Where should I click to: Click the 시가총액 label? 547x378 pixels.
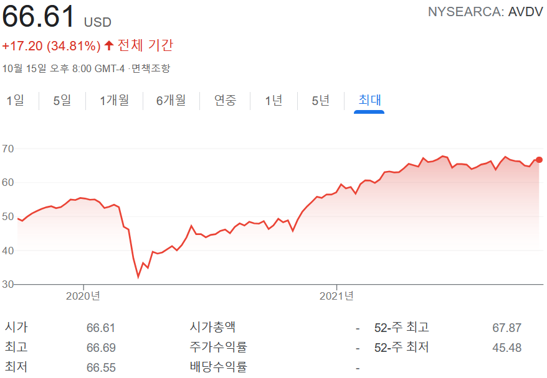(212, 327)
